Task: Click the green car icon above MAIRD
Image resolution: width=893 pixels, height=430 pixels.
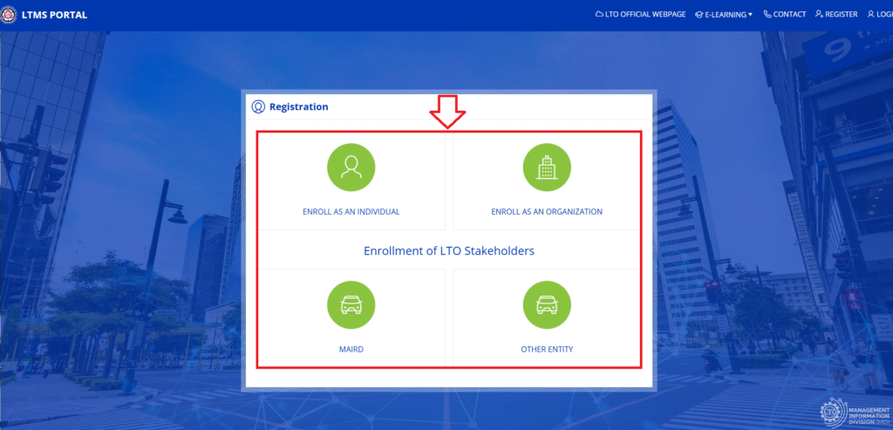Action: (351, 305)
